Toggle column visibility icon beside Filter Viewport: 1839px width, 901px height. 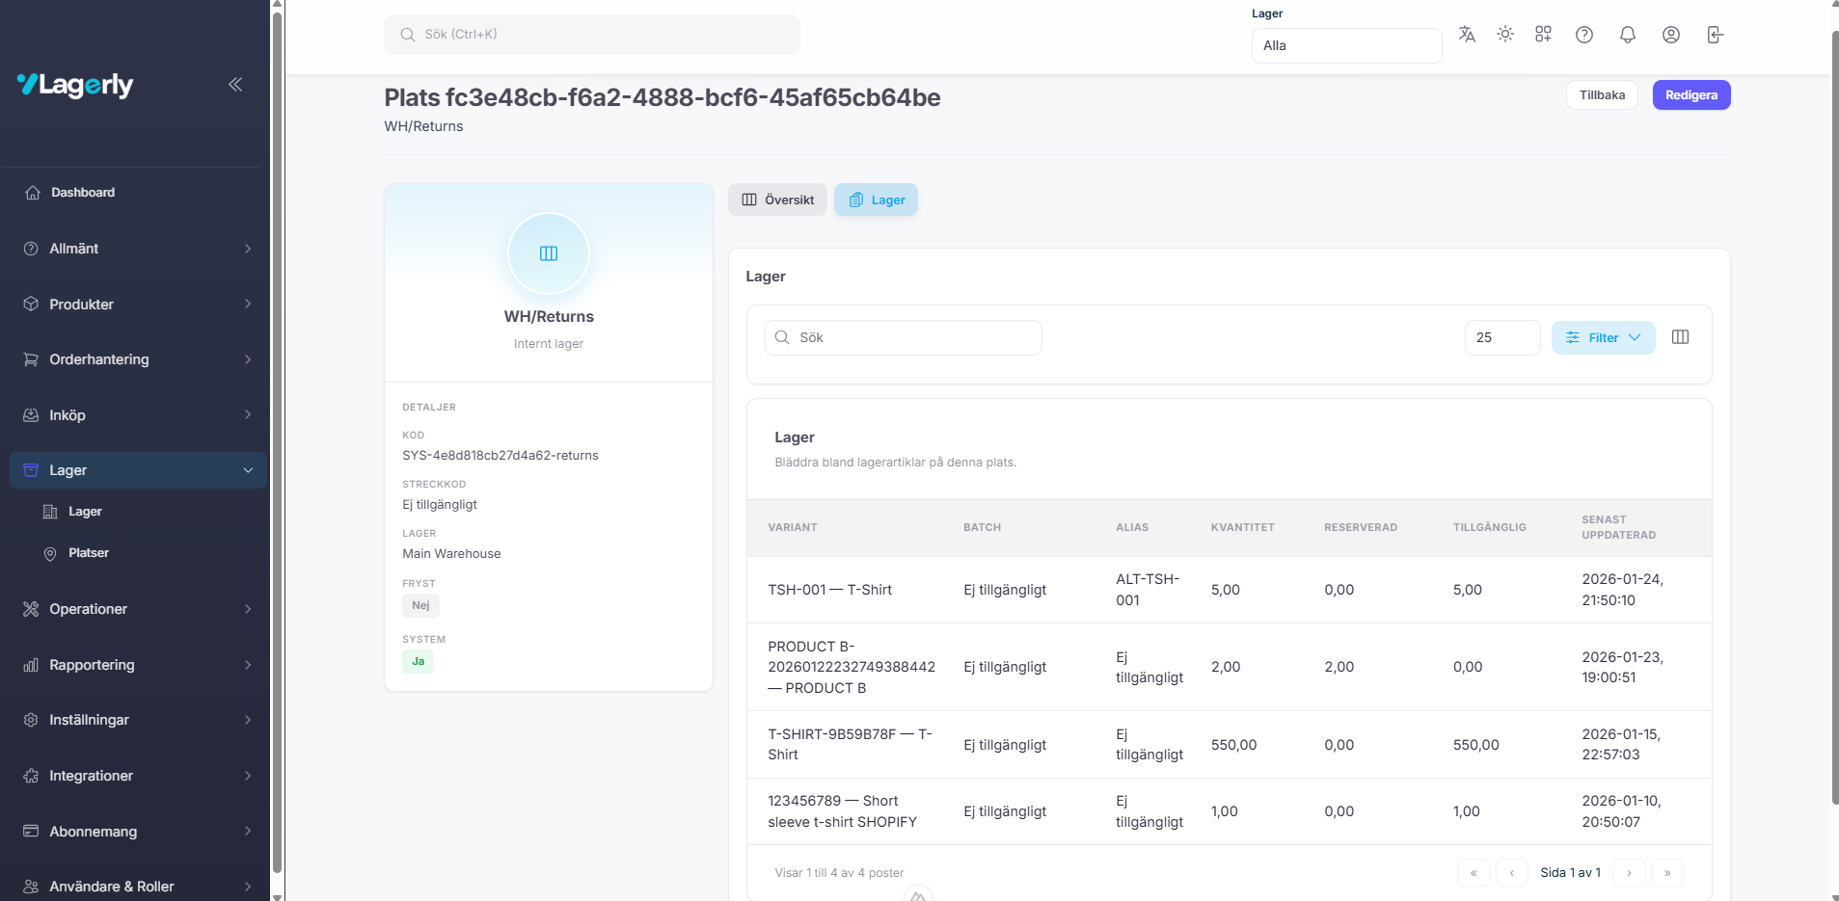click(1680, 337)
